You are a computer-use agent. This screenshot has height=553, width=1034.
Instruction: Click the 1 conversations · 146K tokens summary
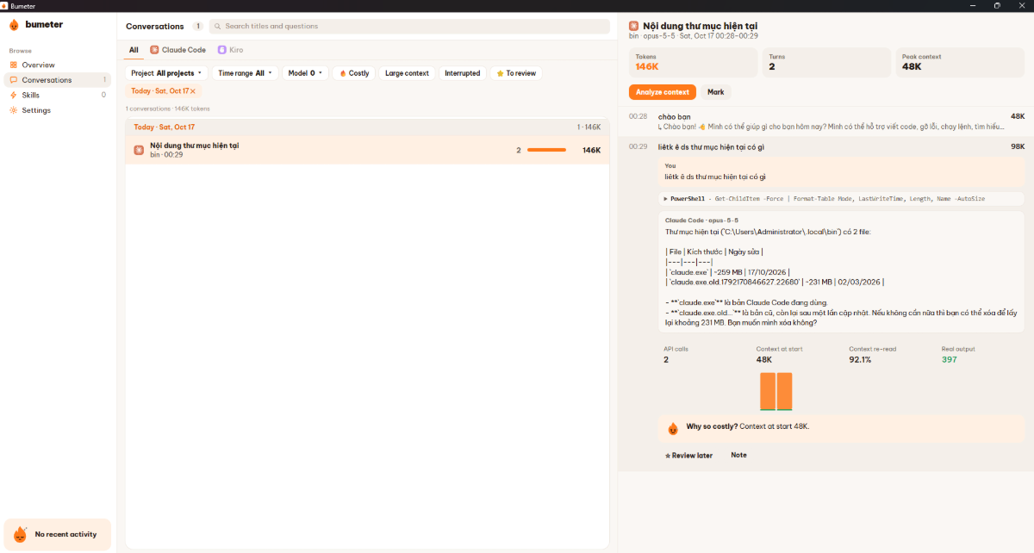(167, 109)
